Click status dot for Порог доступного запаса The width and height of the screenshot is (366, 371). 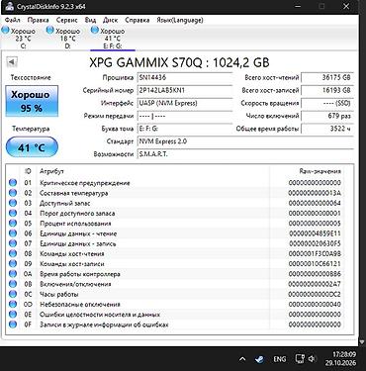pos(13,213)
